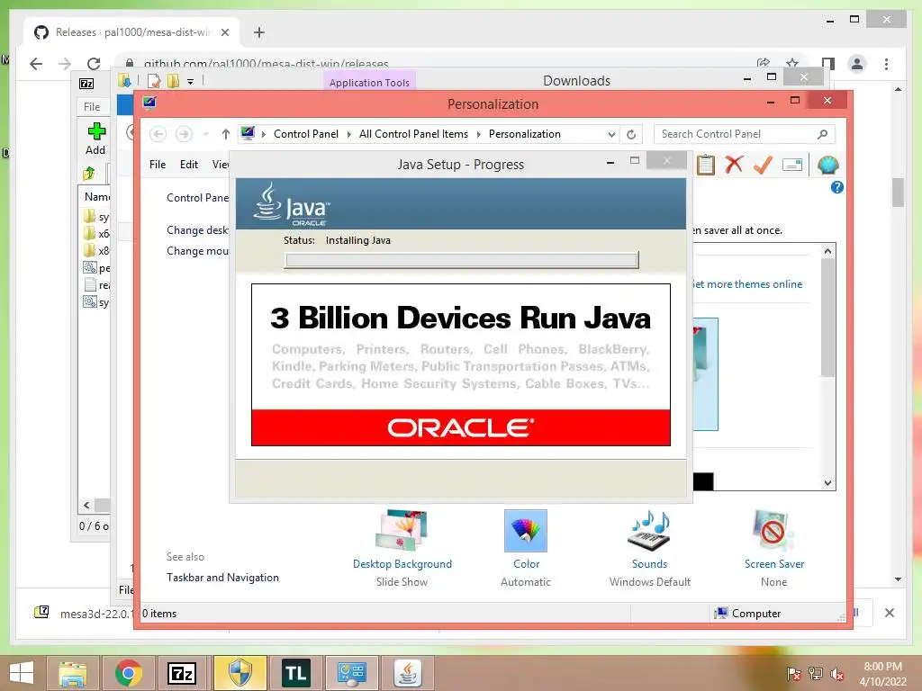Select the blue theme thumbnail

click(705, 374)
